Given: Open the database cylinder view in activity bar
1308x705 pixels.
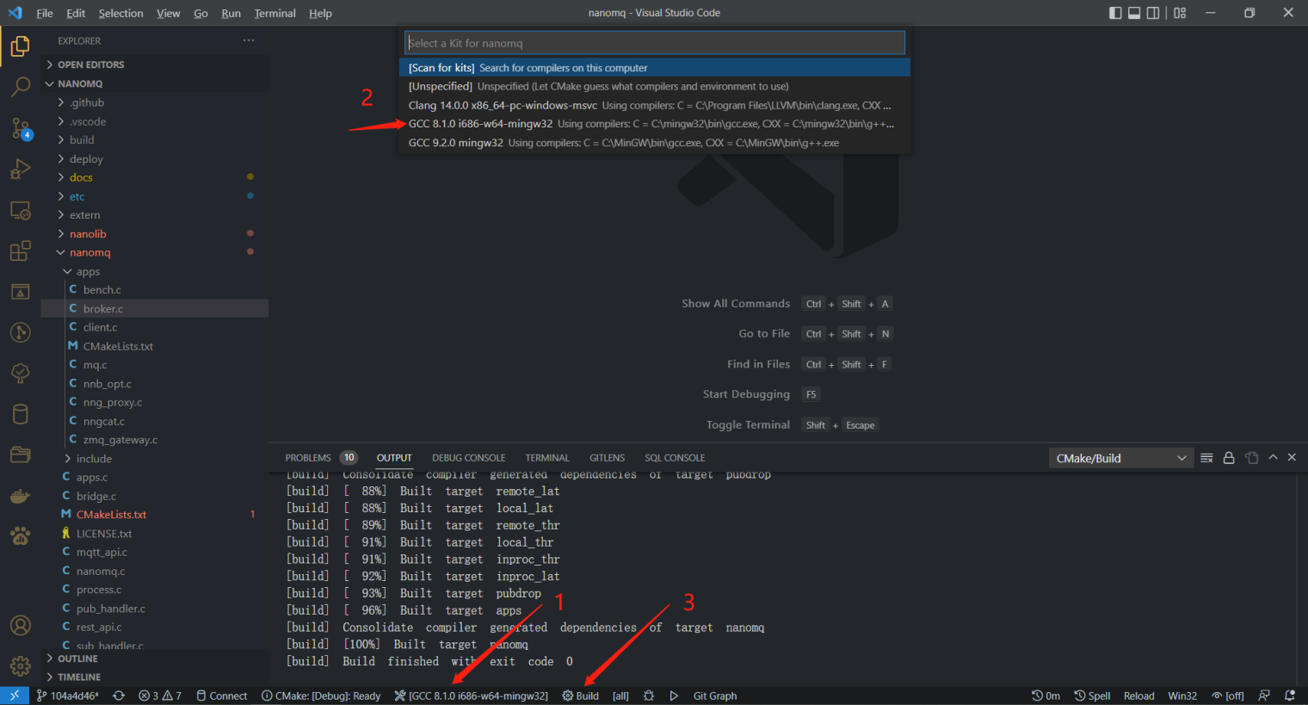Looking at the screenshot, I should click(x=20, y=414).
